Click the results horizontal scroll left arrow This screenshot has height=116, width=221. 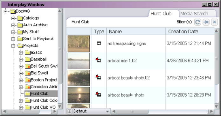(114, 112)
